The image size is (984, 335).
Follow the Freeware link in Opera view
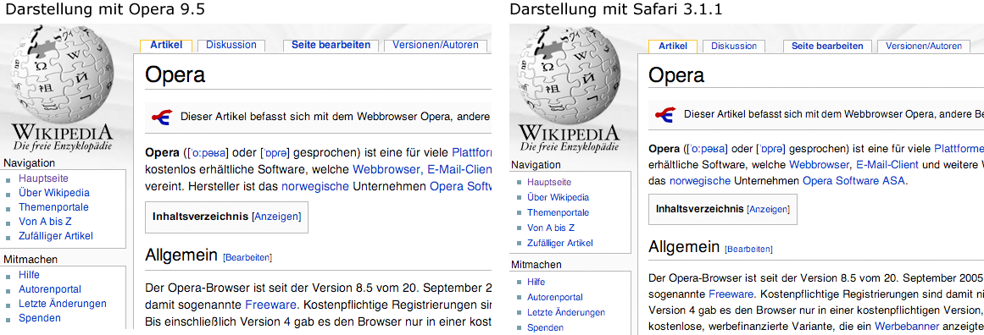coord(270,305)
